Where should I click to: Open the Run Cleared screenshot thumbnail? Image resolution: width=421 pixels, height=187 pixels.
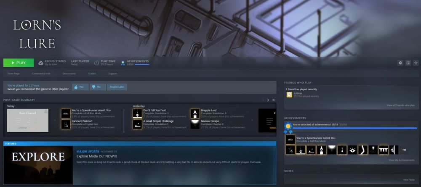click(x=28, y=120)
